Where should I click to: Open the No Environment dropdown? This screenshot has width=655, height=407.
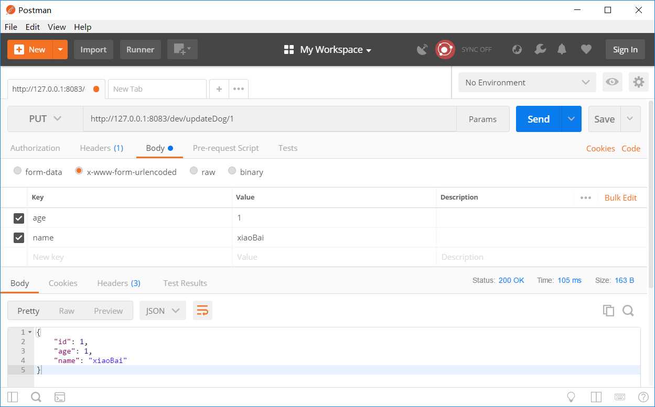click(x=527, y=82)
